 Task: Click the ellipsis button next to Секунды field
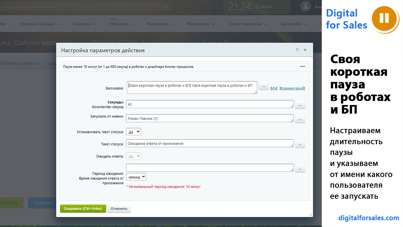pyautogui.click(x=300, y=105)
